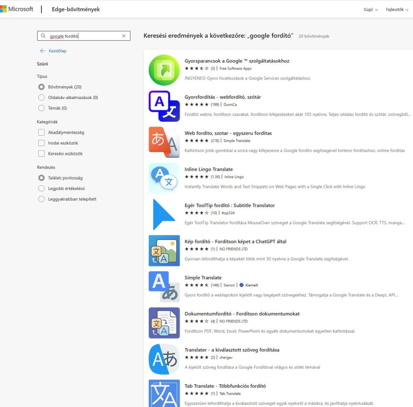The image size is (413, 407).
Task: Click NO FRIENDS LTD under Kép fordító
Action: tap(233, 249)
